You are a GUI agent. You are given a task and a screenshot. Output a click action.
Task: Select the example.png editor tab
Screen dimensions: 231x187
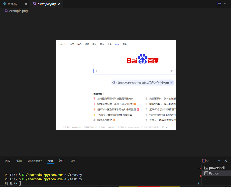click(x=46, y=4)
